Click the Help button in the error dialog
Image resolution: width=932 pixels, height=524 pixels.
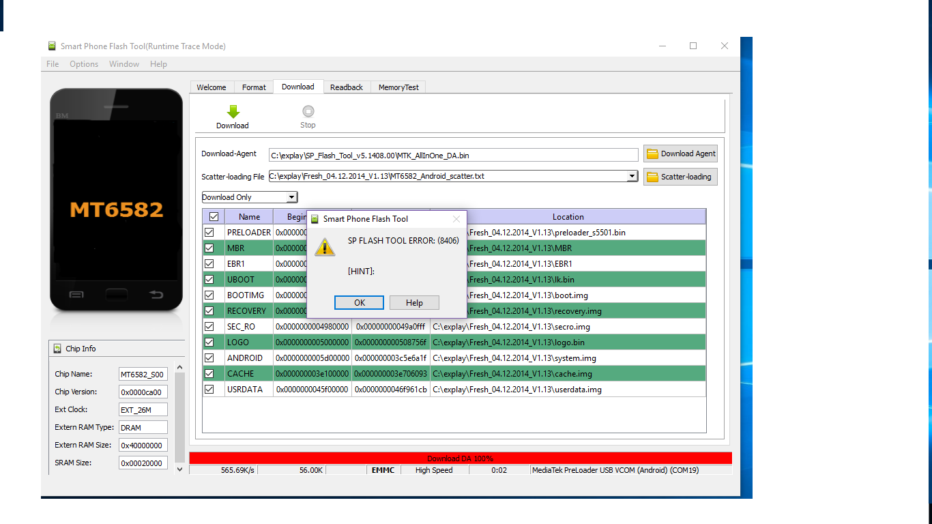click(x=414, y=303)
